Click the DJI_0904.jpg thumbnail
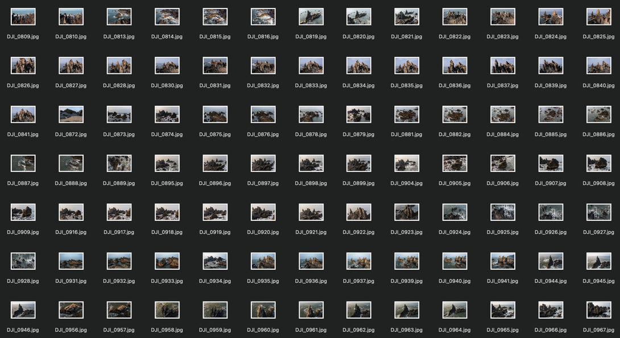Viewport: 620px width, 338px height. 407,163
